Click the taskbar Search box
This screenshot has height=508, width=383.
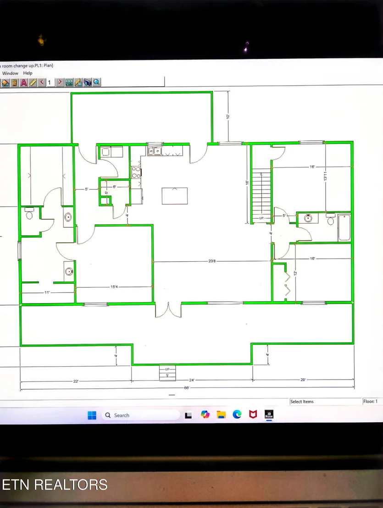[141, 415]
